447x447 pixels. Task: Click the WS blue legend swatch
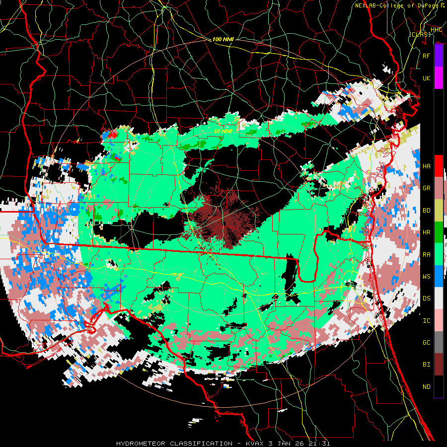(439, 276)
